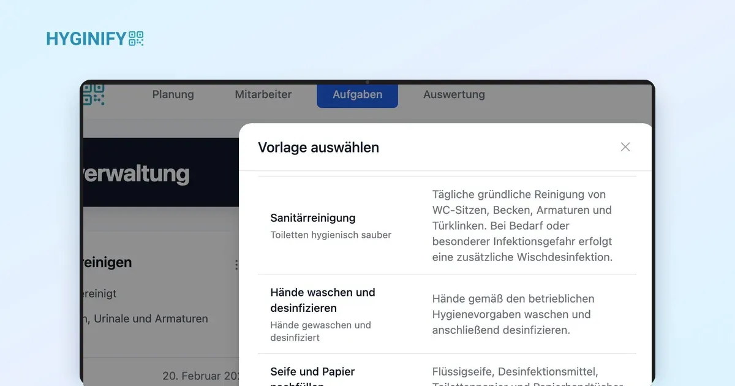The image size is (735, 386).
Task: Click the 'verwaltung' page heading
Action: point(136,174)
